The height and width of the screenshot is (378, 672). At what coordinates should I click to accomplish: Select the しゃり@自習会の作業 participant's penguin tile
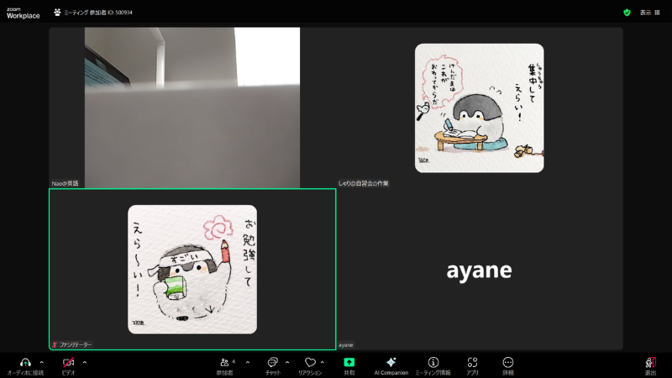click(x=479, y=108)
